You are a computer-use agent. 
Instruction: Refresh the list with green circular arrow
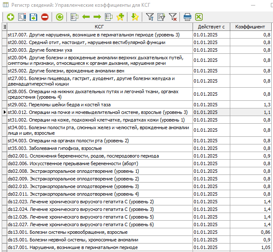click(60, 17)
